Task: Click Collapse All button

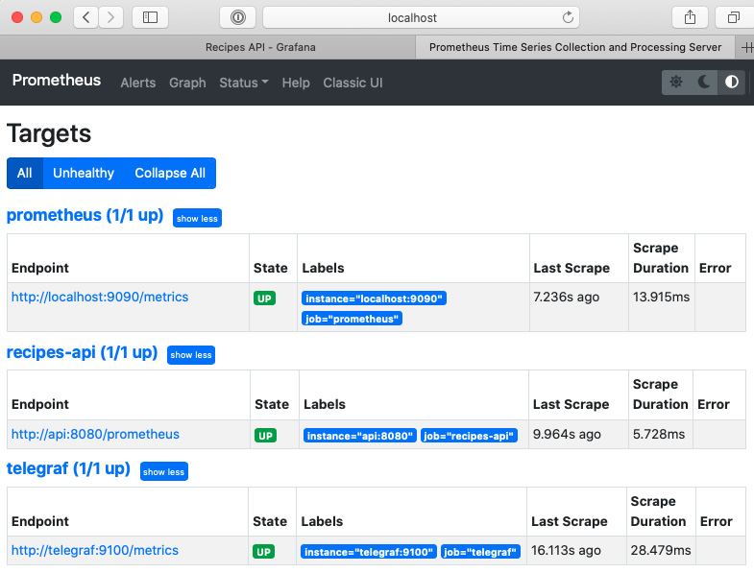Action: point(170,173)
